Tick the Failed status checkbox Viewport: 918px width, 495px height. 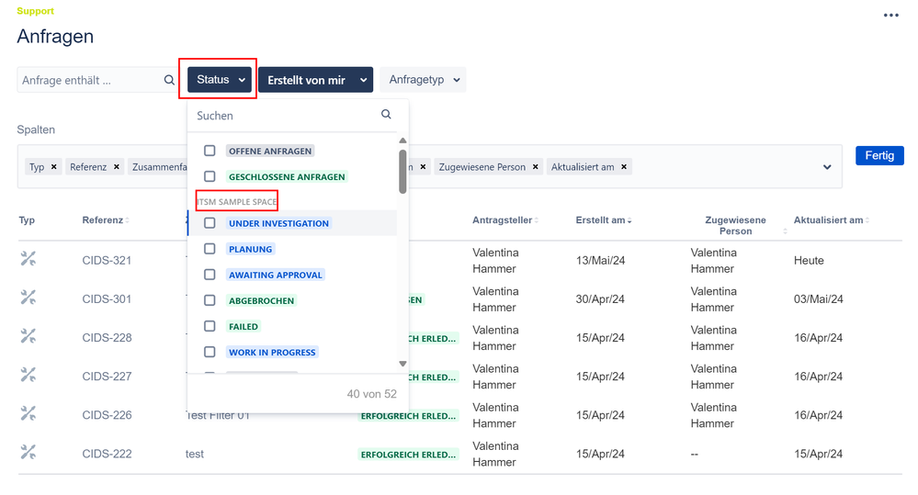210,327
